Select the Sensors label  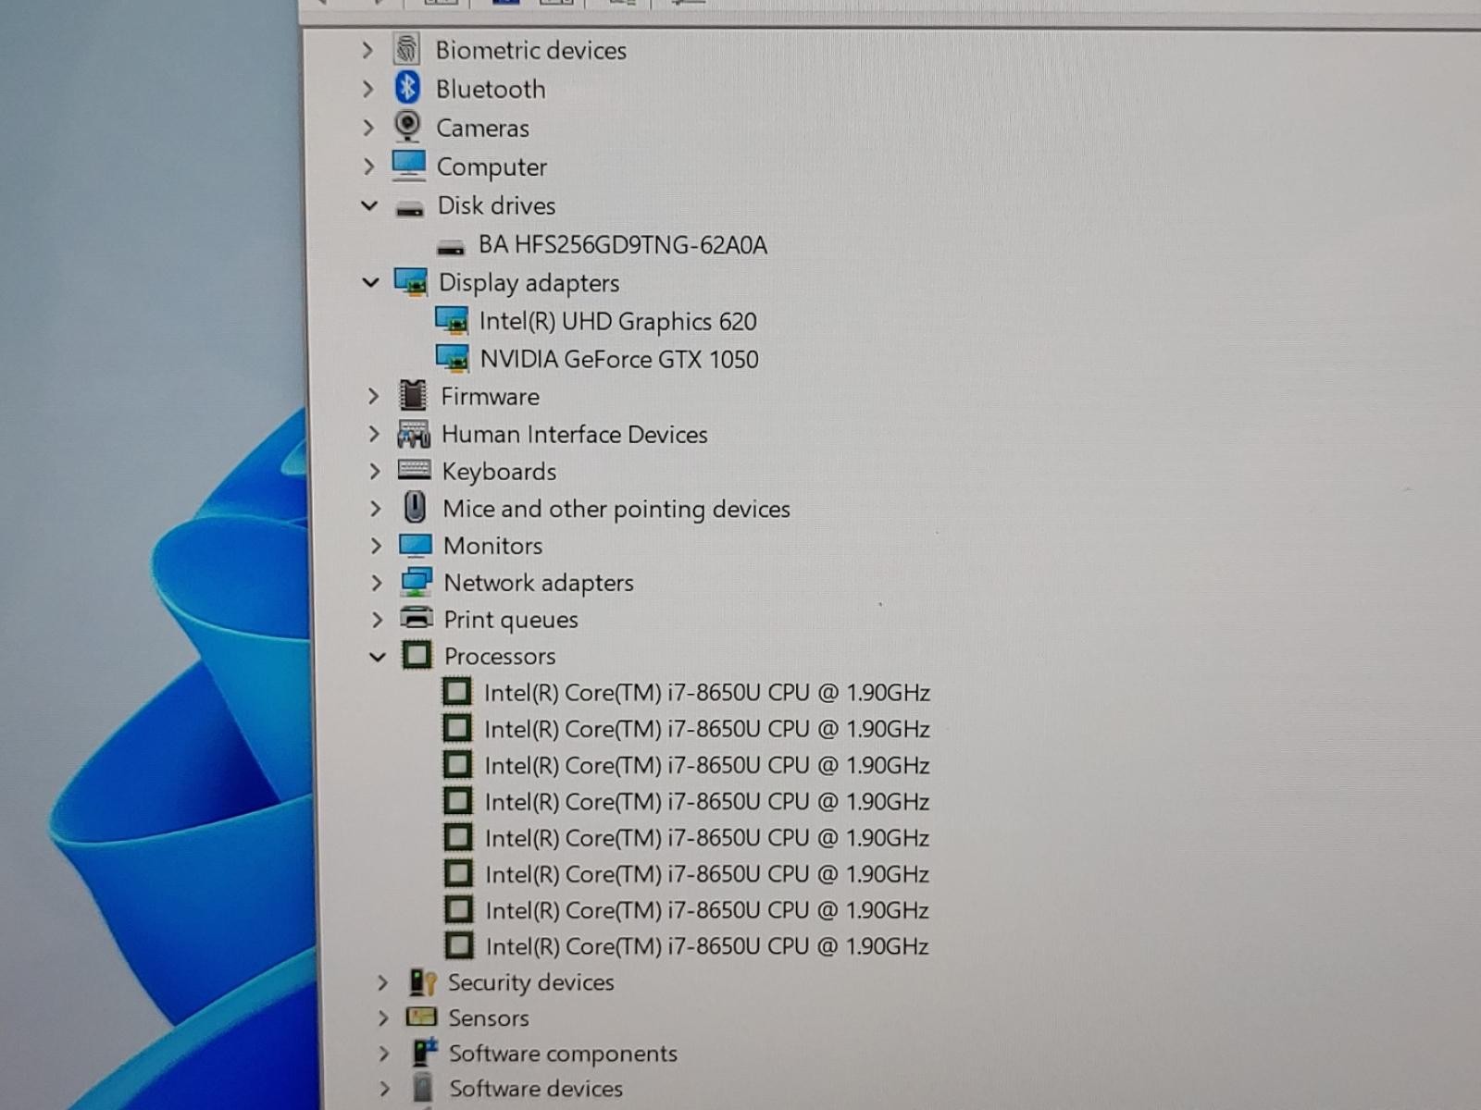point(489,1018)
